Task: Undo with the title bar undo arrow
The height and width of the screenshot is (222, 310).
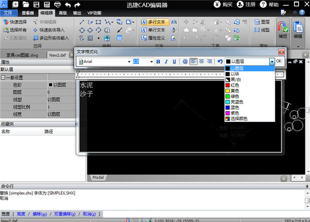Action: click(x=68, y=5)
